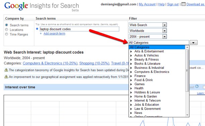Click the scroll-up arrow in the category list

187,47
